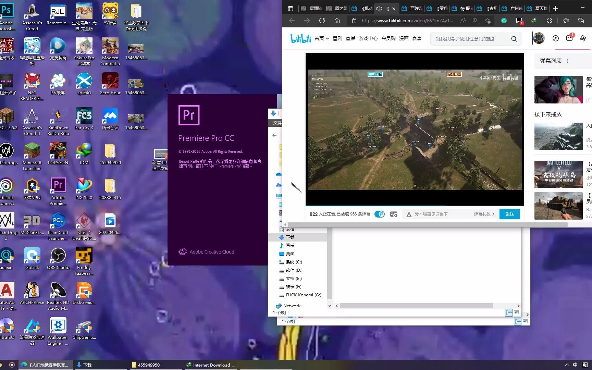Open the 弹幕列表 options menu dots
Screen dimensions: 592x370
568,61
